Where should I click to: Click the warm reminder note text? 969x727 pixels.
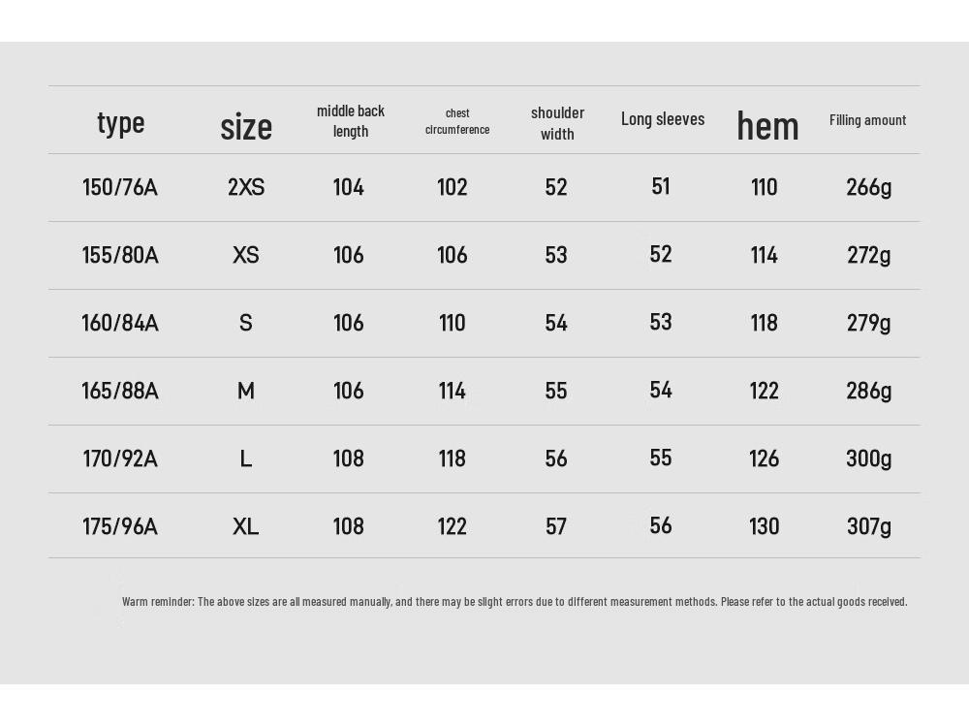coord(515,602)
